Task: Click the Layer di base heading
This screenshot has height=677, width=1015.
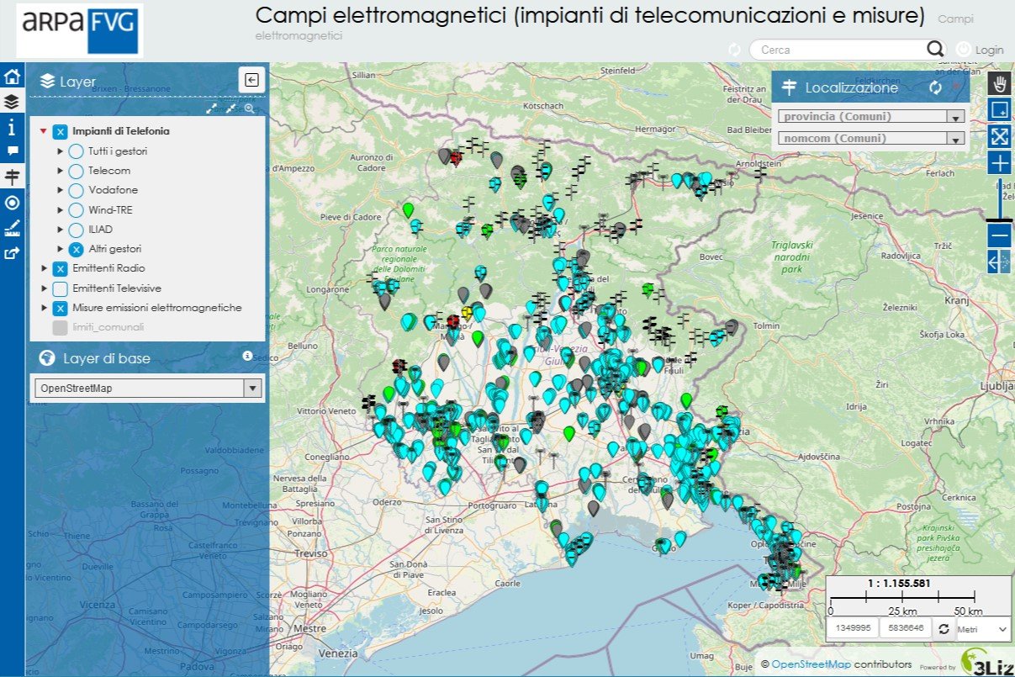Action: click(107, 358)
